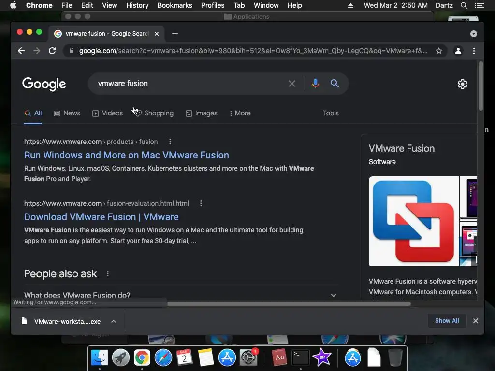Go back to the previous page

tap(21, 51)
